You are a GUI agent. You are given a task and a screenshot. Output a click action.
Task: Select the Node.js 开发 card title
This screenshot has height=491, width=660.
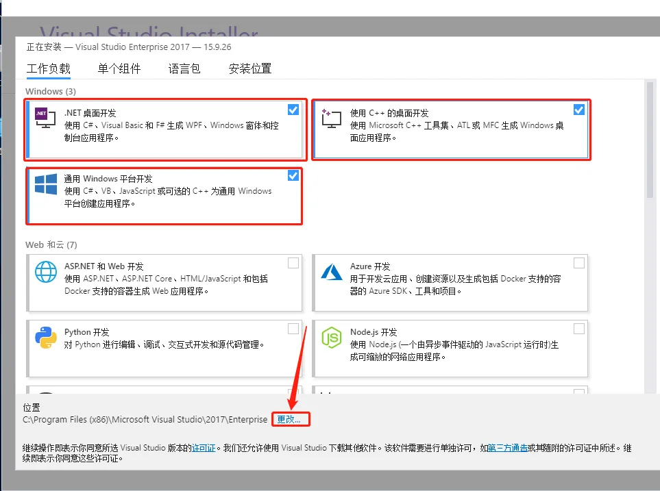tap(374, 332)
